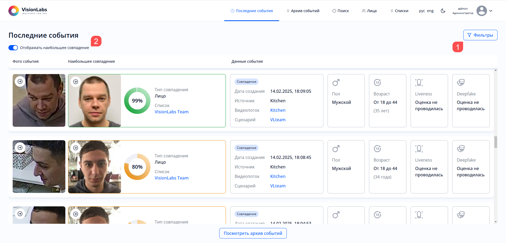Image resolution: width=506 pixels, height=243 pixels.
Task: Click date 14.02.2025, 18:08:45
Action: tap(291, 157)
